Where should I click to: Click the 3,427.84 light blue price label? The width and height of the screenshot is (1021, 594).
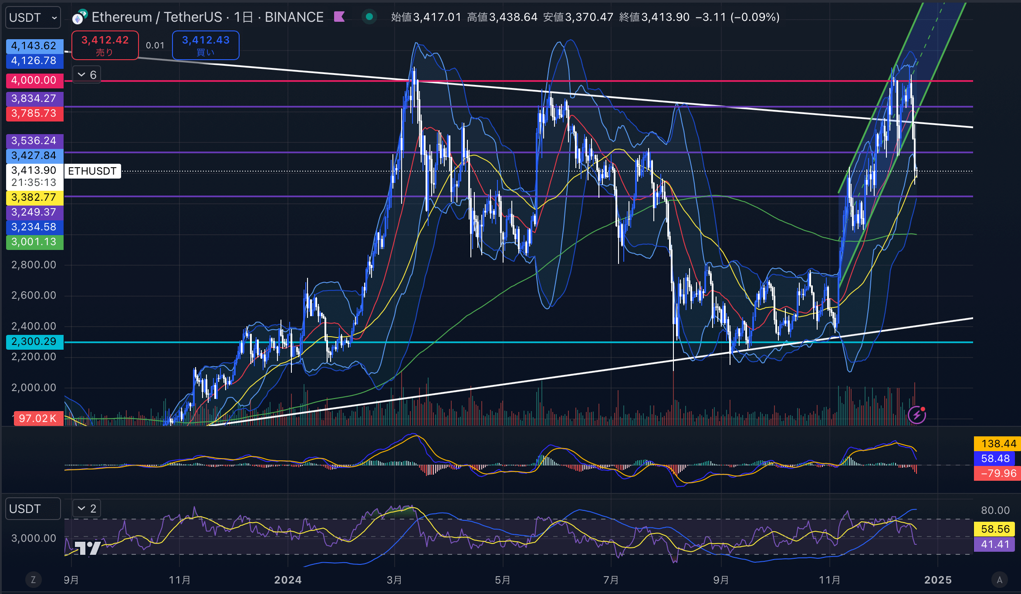(34, 155)
